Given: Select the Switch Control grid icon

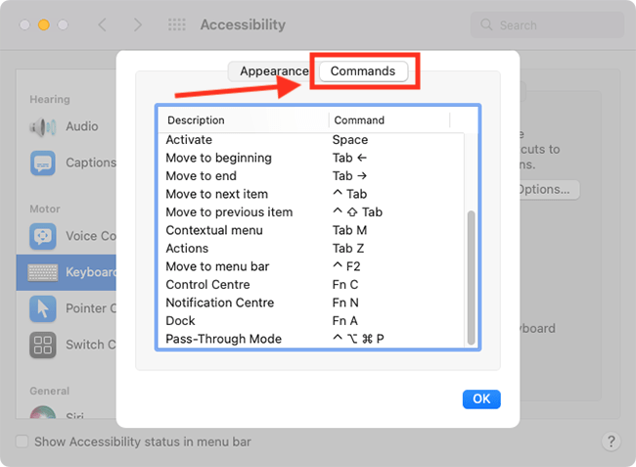Looking at the screenshot, I should tap(43, 345).
